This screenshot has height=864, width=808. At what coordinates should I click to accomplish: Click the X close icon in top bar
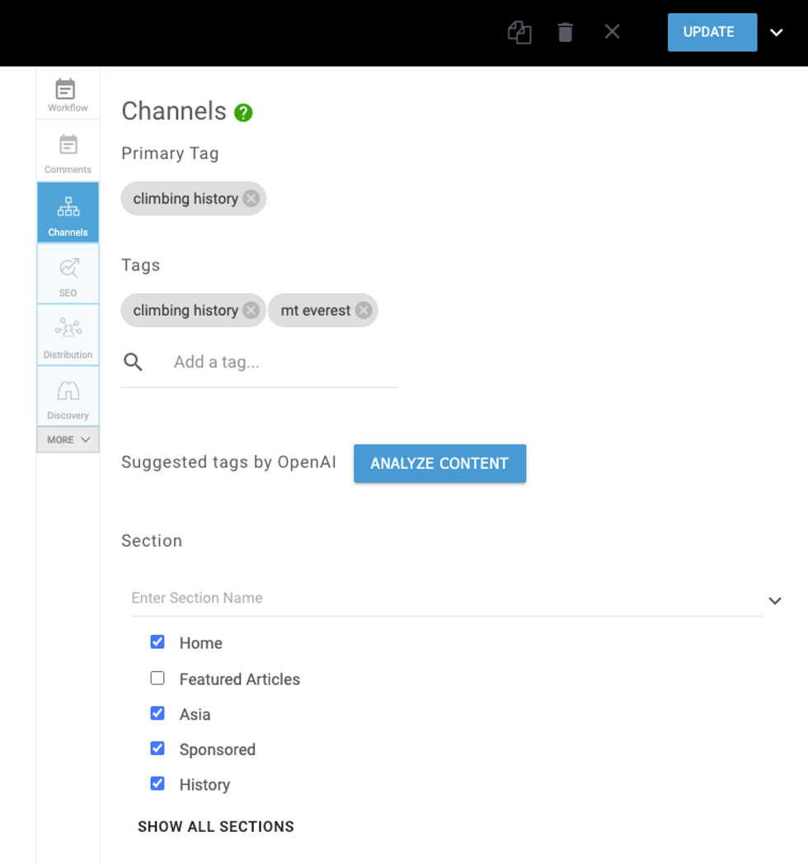coord(612,31)
